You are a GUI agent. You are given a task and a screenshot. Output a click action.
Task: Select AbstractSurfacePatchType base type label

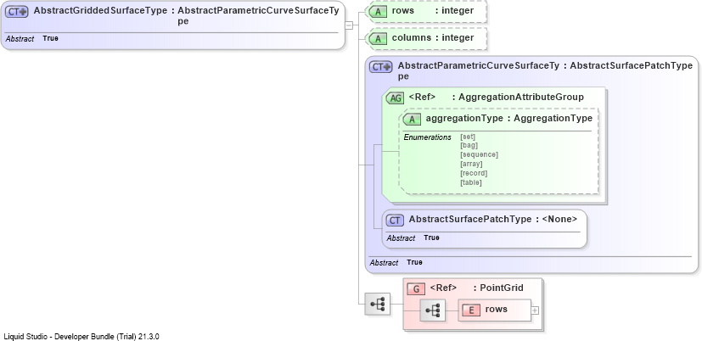coord(632,66)
